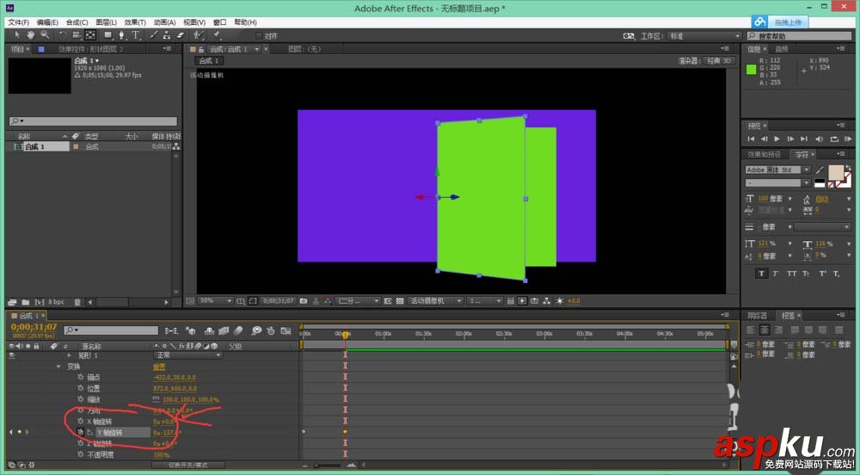The width and height of the screenshot is (860, 475).
Task: Select the Pen tool
Action: [x=122, y=35]
